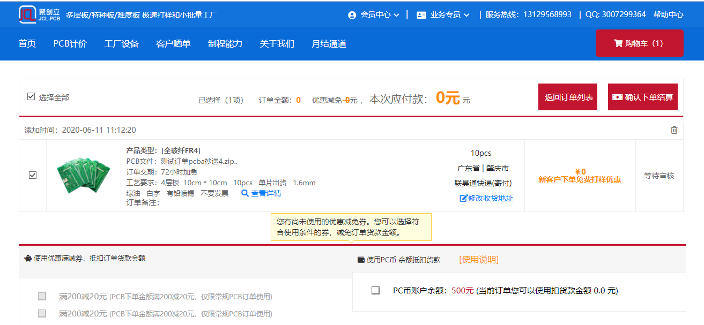Viewport: 704px width, 325px height.
Task: Open the [使用说明] link
Action: (x=478, y=260)
